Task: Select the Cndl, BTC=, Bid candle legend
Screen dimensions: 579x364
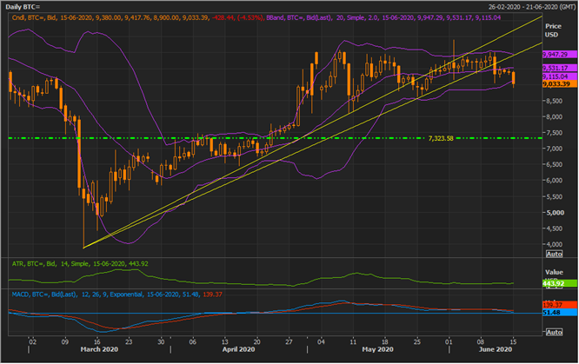Action: point(137,17)
